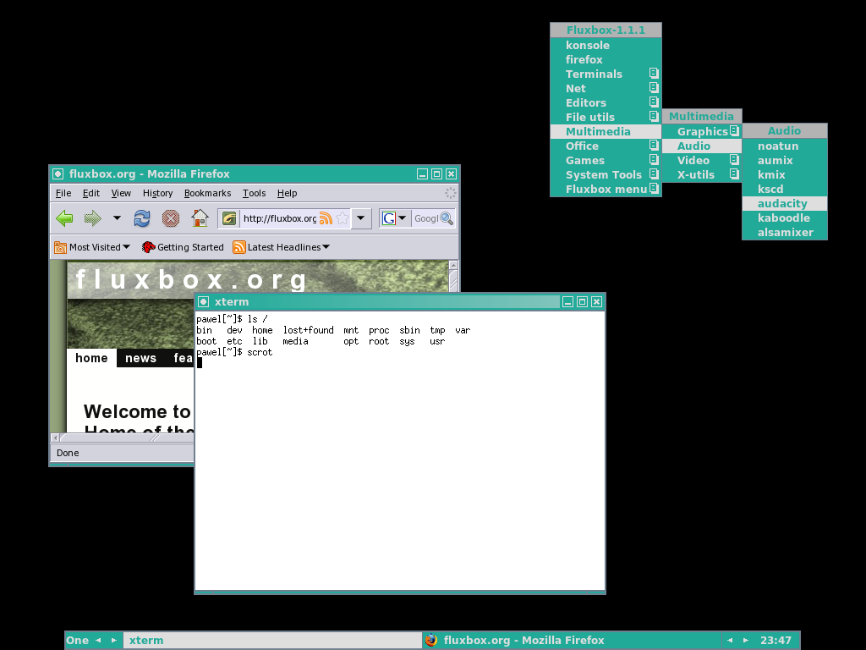Click the site favicon in address bar

click(229, 218)
